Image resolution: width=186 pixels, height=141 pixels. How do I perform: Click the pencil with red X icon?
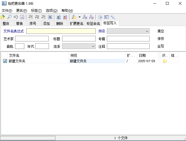click(x=91, y=17)
